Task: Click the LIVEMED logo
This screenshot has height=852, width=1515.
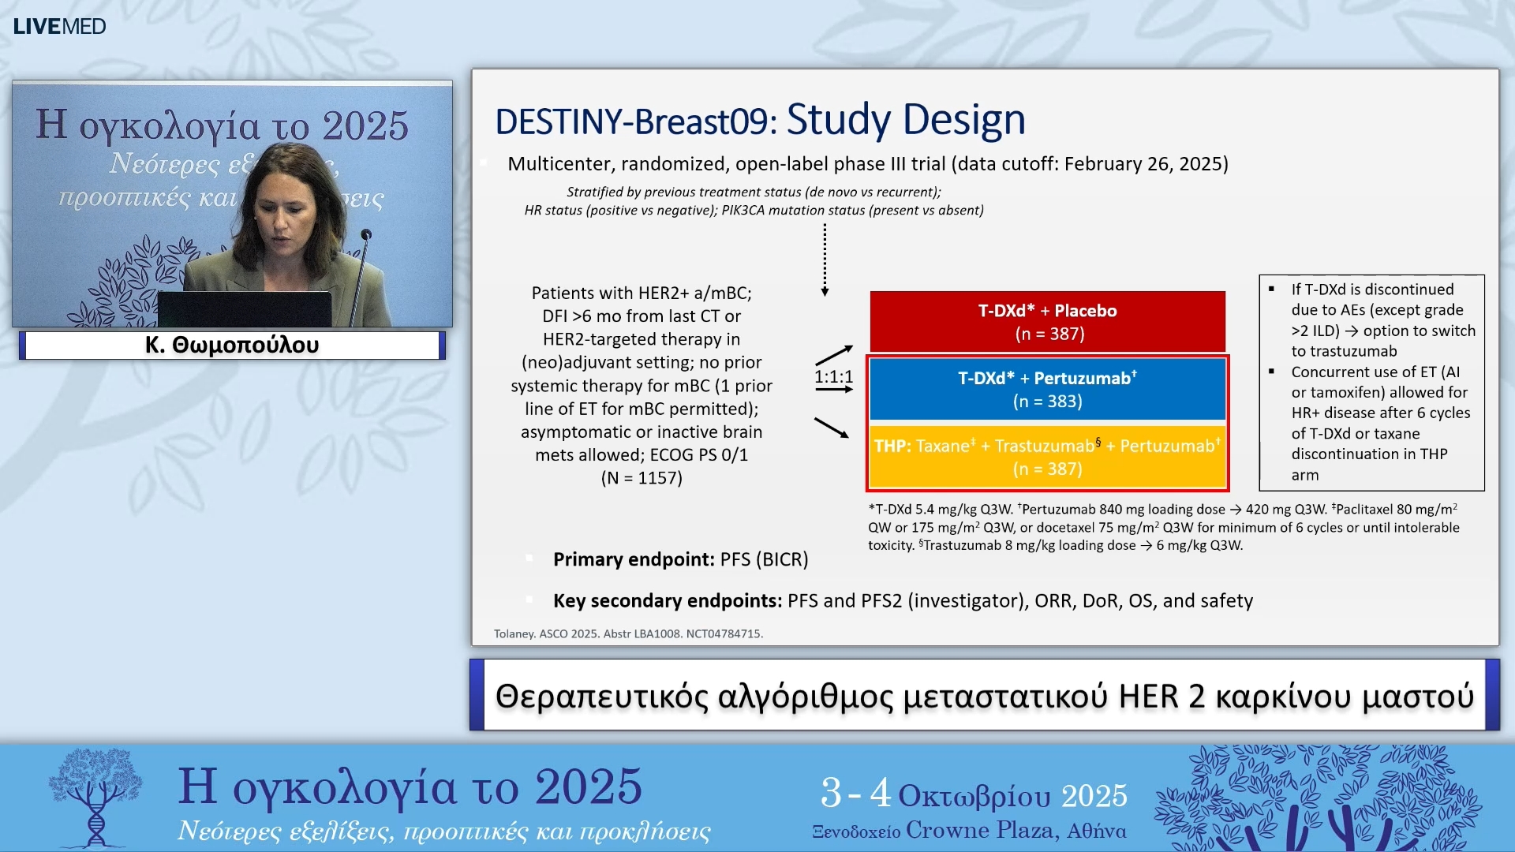Action: click(59, 26)
